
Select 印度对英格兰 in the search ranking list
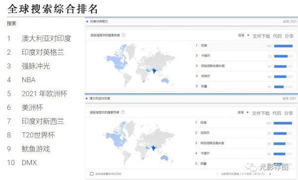(43, 53)
